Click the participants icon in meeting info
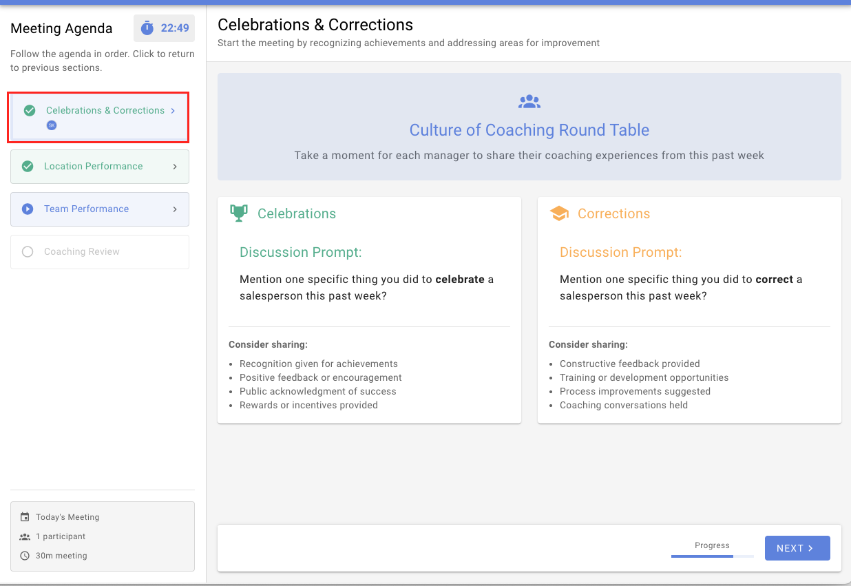The height and width of the screenshot is (586, 851). (x=25, y=536)
